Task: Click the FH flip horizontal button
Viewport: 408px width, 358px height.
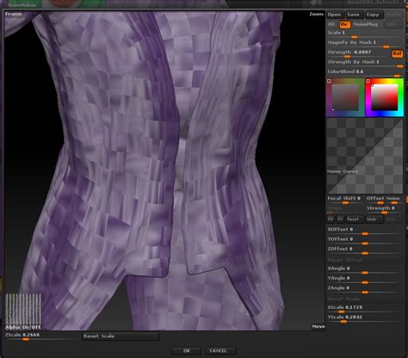Action: (x=331, y=219)
